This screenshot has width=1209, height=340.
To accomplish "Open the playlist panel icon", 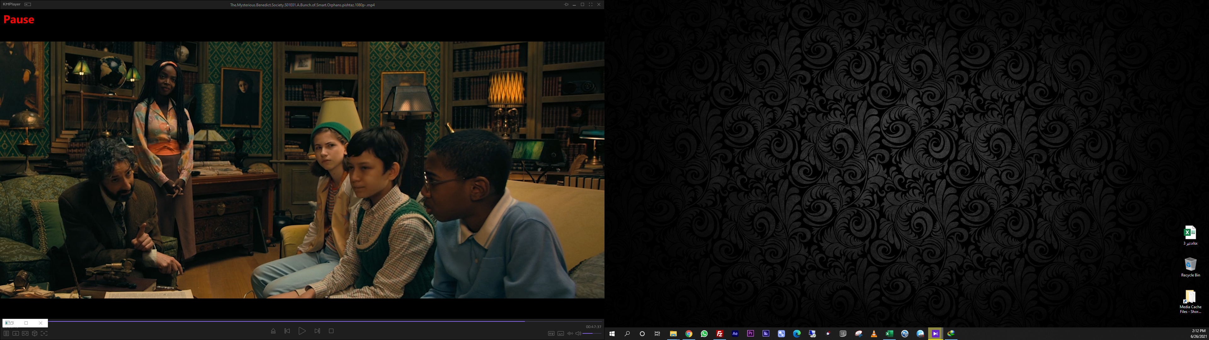I will pos(6,333).
